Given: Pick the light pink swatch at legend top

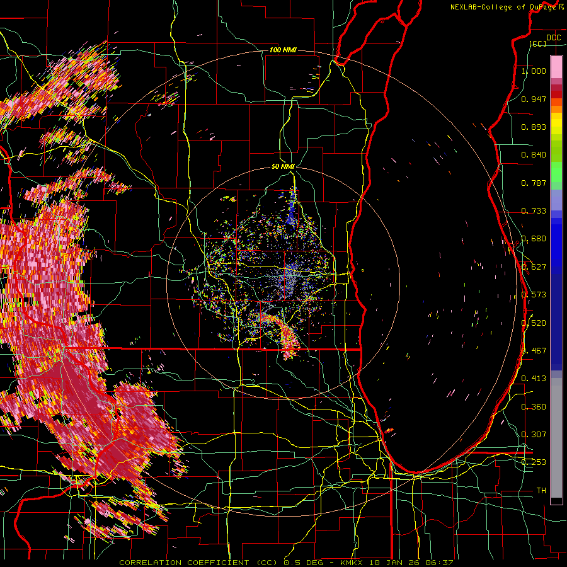Looking at the screenshot, I should click(x=556, y=67).
